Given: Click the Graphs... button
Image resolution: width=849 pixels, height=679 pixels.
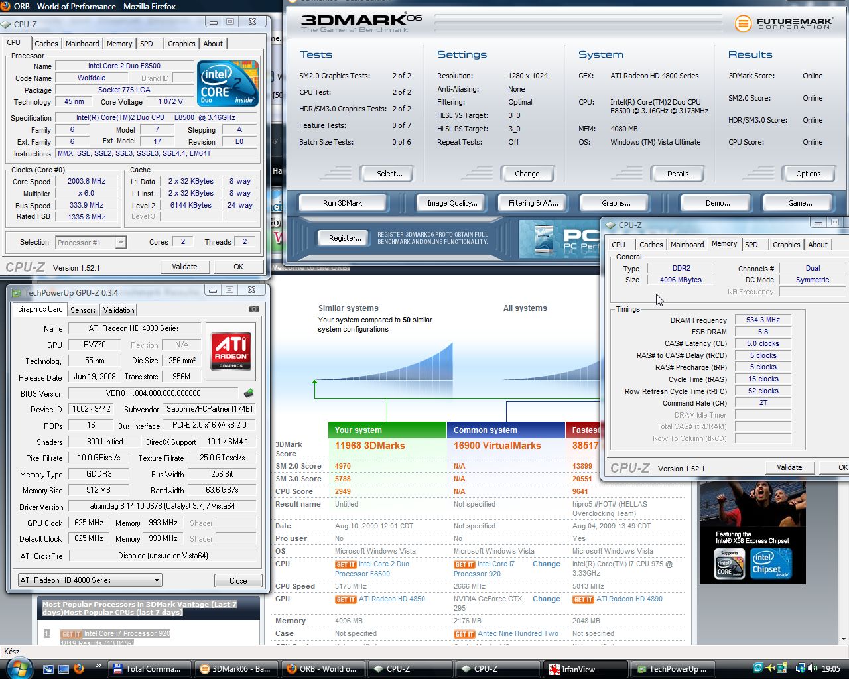Looking at the screenshot, I should (x=616, y=203).
